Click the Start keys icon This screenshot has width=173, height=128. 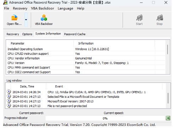(139, 18)
